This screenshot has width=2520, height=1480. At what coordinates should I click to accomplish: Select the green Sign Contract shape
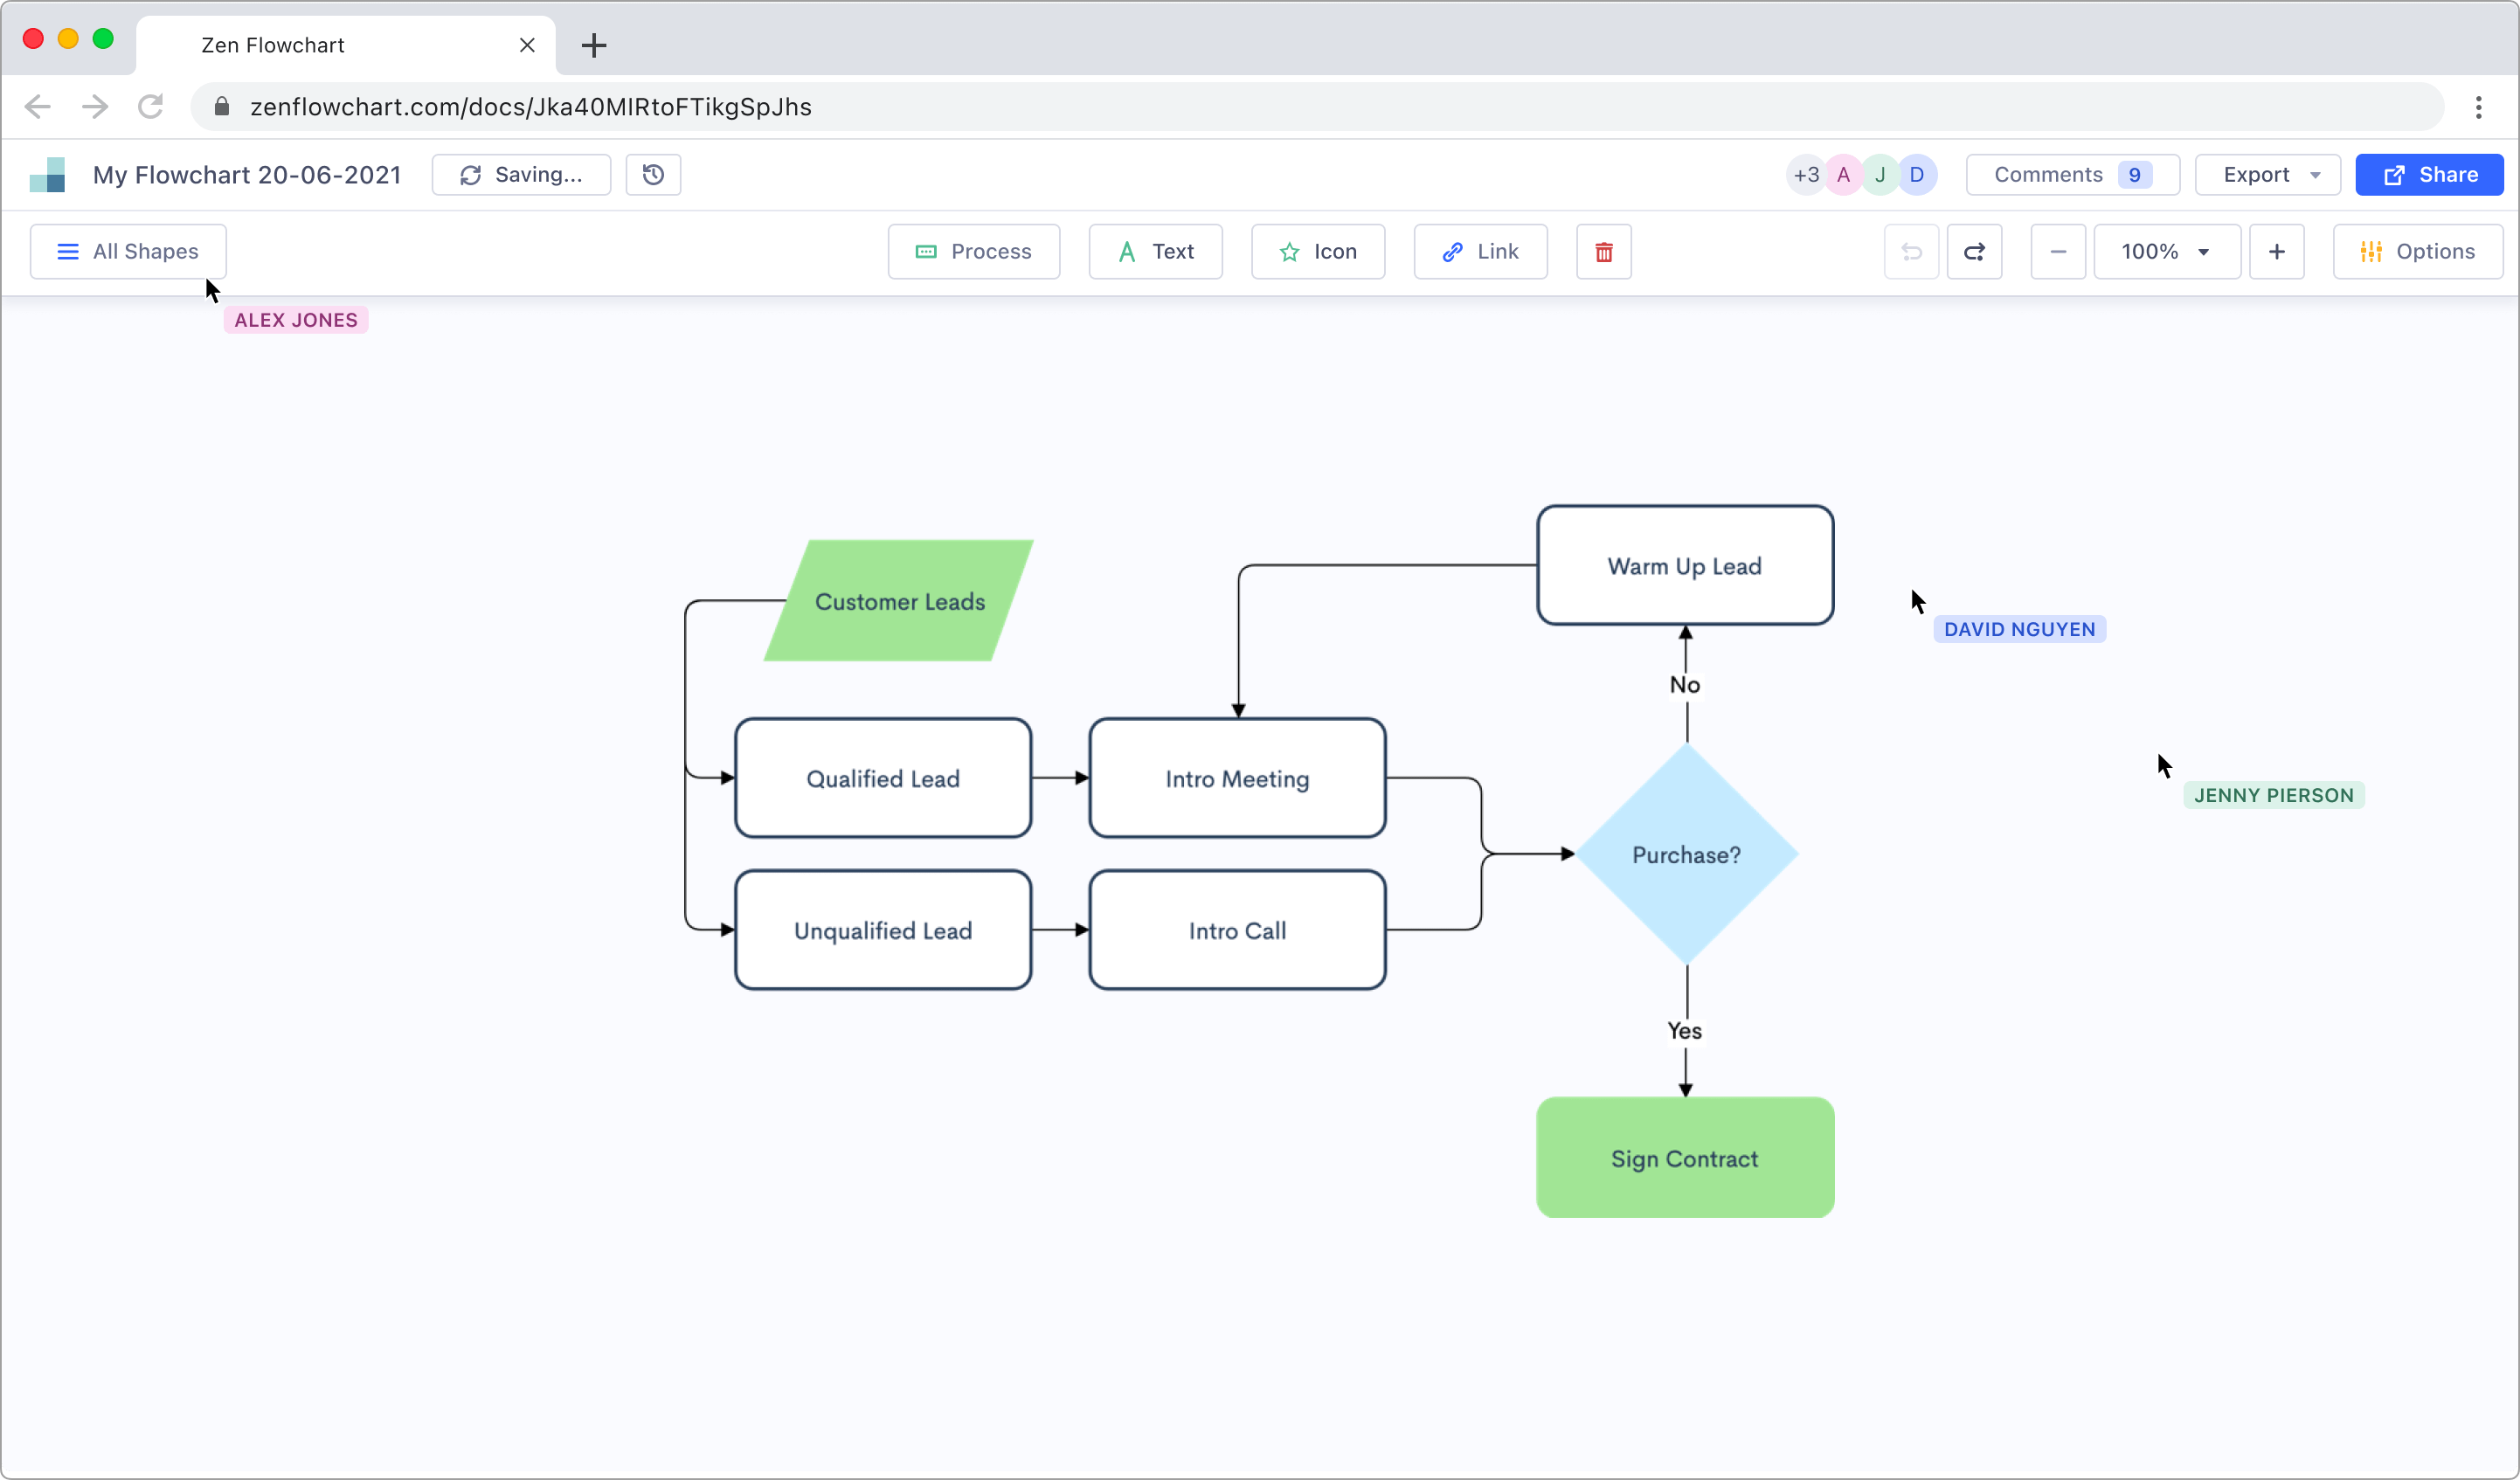[x=1684, y=1158]
